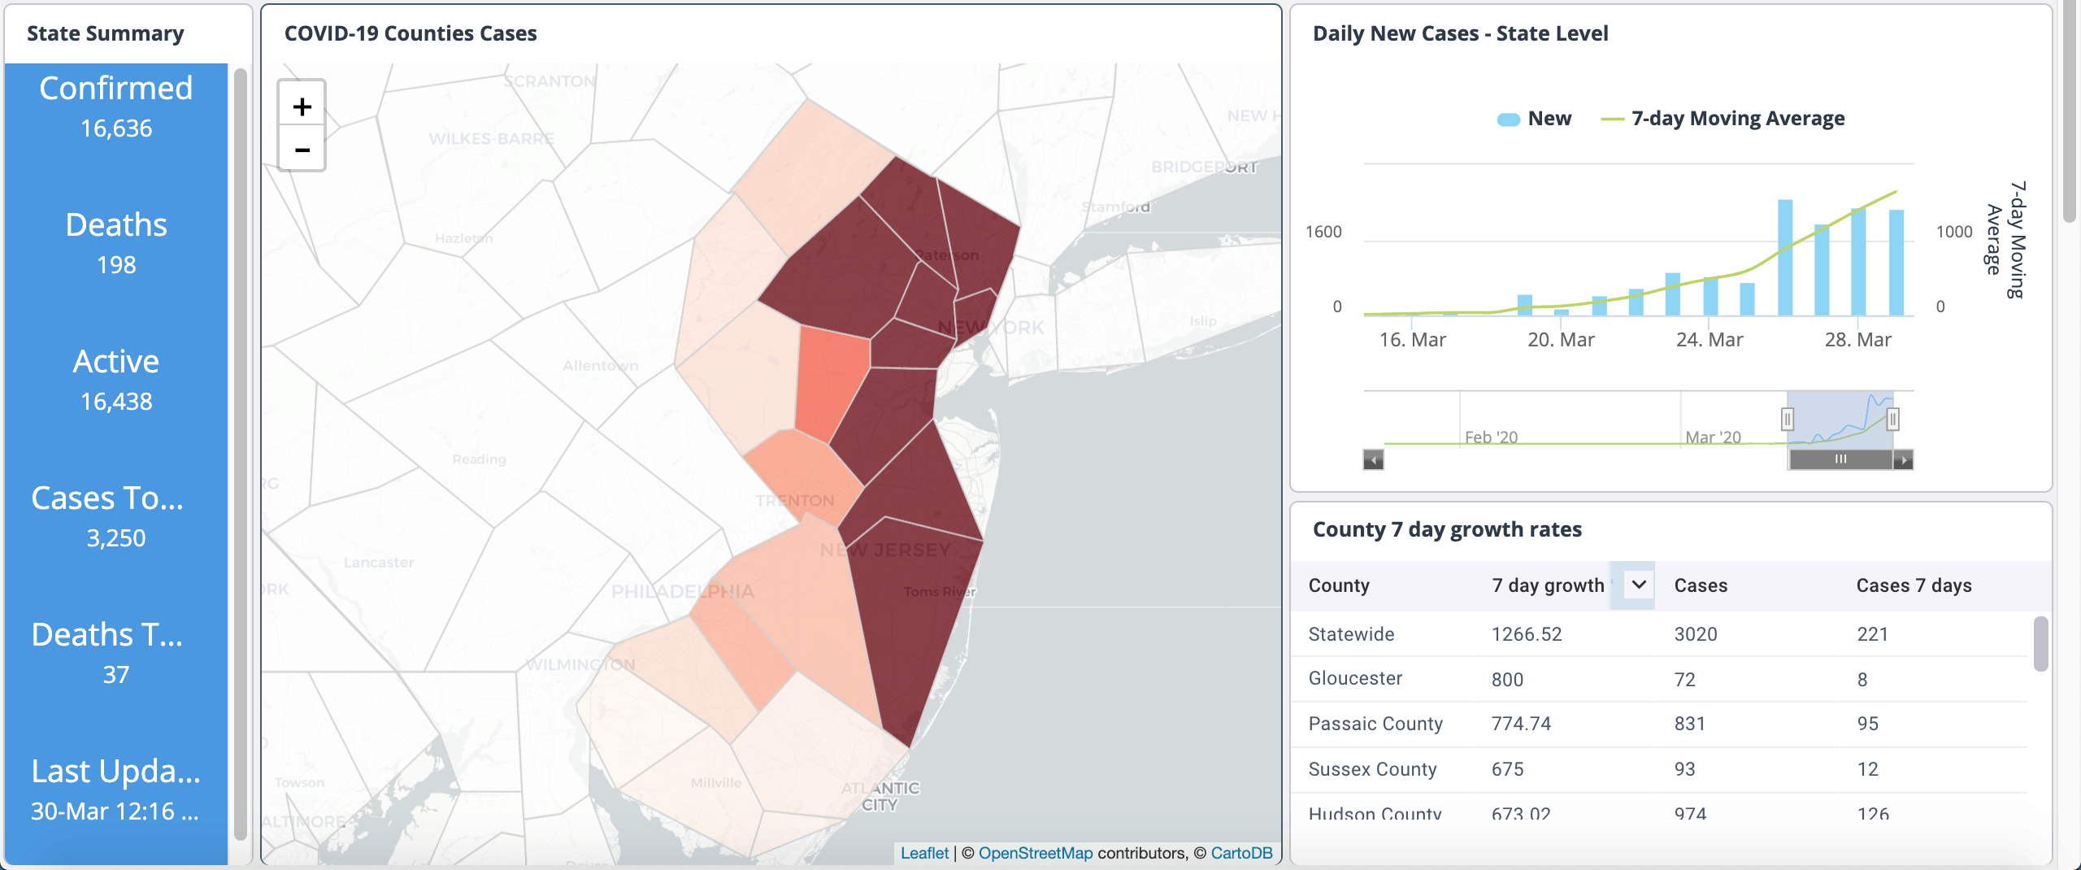
Task: Click the 95 cases 7 days value
Action: pos(1868,724)
